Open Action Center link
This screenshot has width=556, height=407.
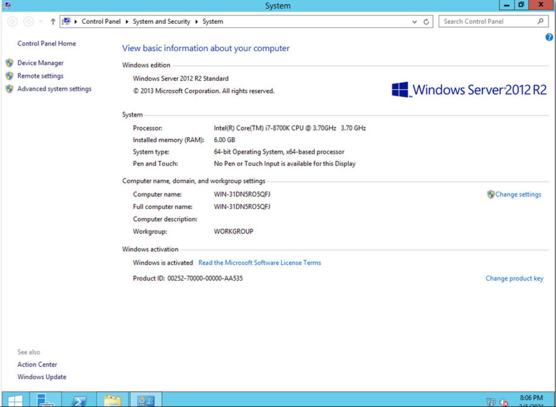(x=37, y=364)
